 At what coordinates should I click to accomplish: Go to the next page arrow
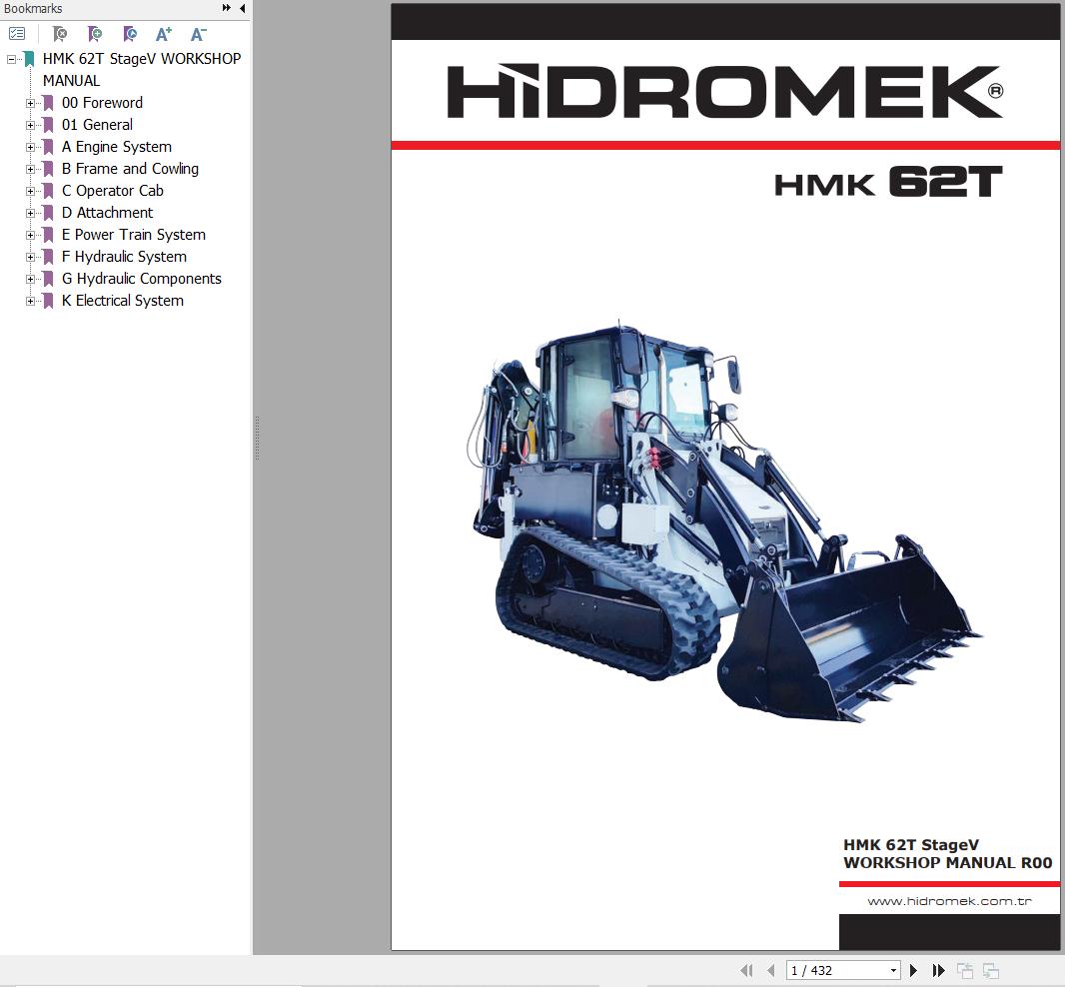pos(913,970)
